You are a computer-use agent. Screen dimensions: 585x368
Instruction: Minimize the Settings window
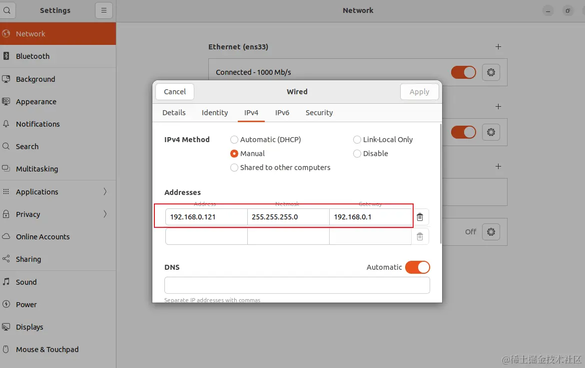pos(548,11)
